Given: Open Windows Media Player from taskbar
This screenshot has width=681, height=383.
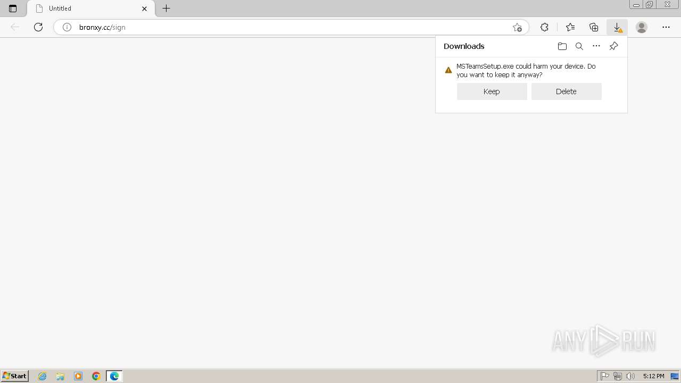Looking at the screenshot, I should [x=78, y=376].
